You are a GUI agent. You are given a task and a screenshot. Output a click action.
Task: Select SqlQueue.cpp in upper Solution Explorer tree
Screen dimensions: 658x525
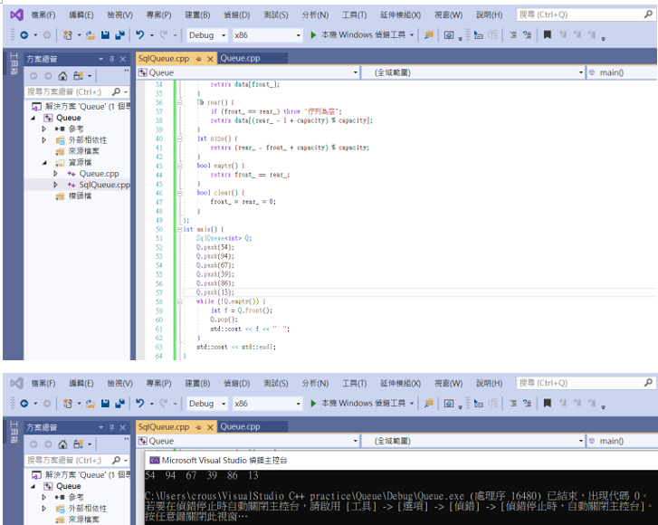[105, 185]
